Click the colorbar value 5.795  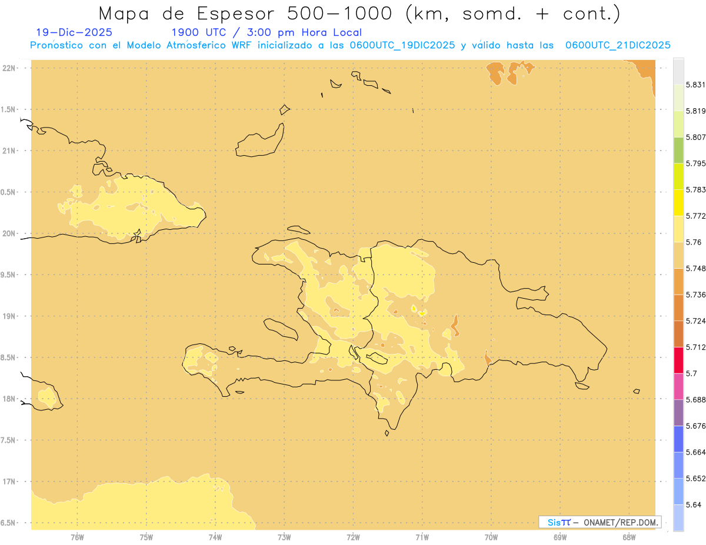695,163
